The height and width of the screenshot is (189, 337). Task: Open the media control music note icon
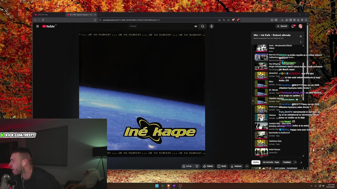pos(286,20)
